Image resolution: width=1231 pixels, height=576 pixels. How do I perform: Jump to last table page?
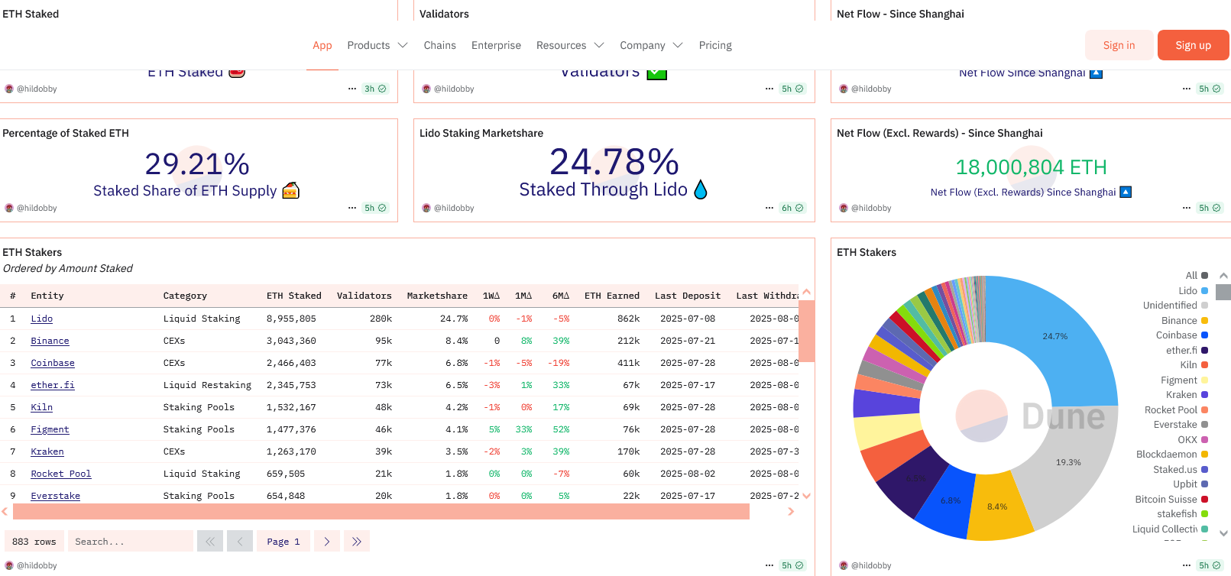357,541
